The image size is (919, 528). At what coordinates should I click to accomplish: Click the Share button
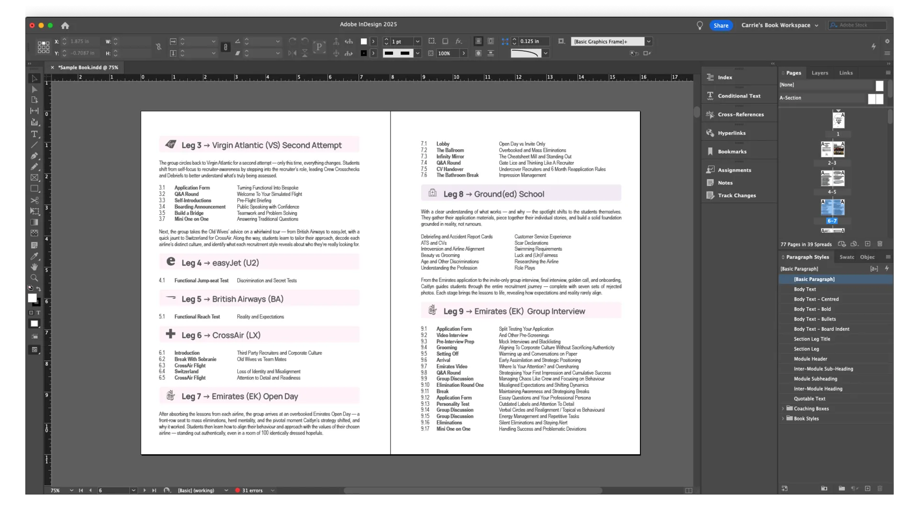click(720, 25)
